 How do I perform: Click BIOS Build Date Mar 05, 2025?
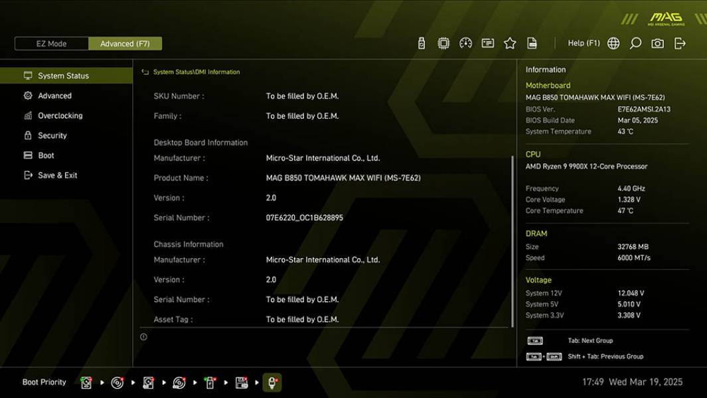[x=637, y=120]
